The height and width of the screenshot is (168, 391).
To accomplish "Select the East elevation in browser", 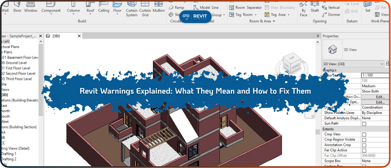I will (x=4, y=105).
